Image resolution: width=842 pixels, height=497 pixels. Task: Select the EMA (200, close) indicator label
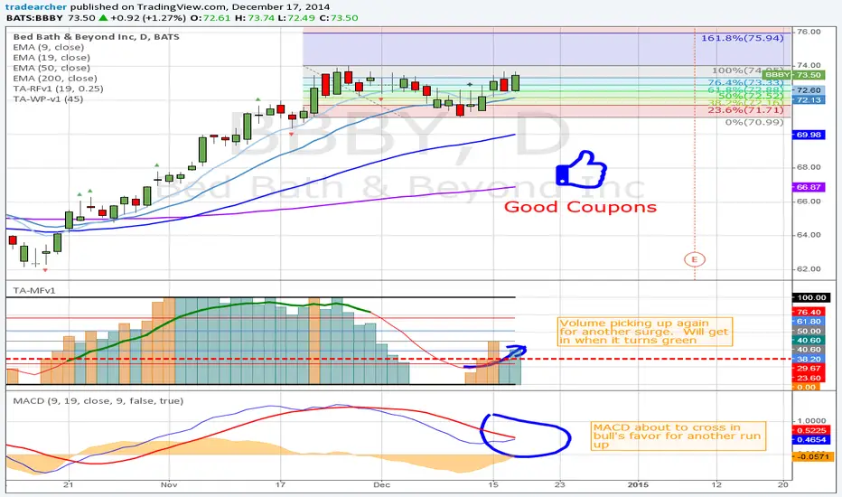click(x=55, y=78)
